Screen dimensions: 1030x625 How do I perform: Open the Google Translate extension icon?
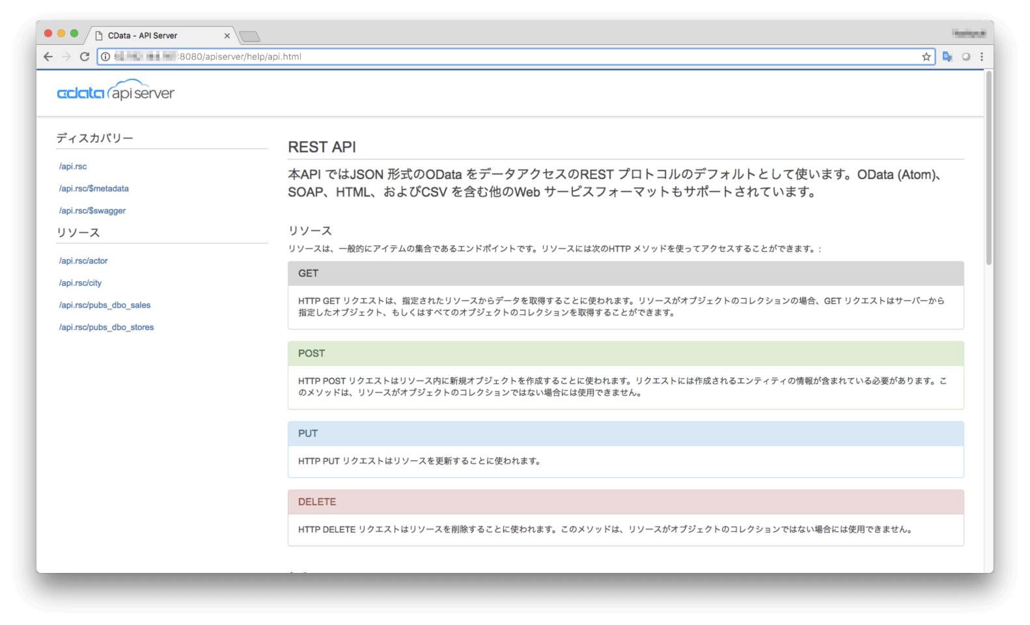tap(947, 57)
